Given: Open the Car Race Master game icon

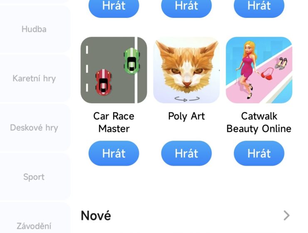Looking at the screenshot, I should [x=114, y=70].
